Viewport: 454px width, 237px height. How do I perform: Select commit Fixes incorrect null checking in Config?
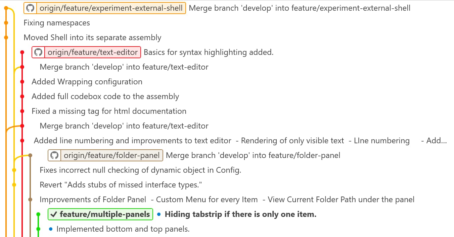click(140, 170)
